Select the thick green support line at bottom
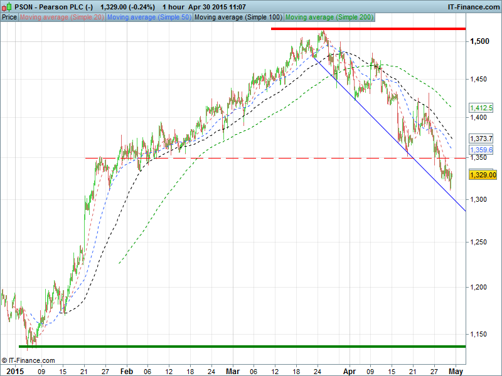 point(242,346)
